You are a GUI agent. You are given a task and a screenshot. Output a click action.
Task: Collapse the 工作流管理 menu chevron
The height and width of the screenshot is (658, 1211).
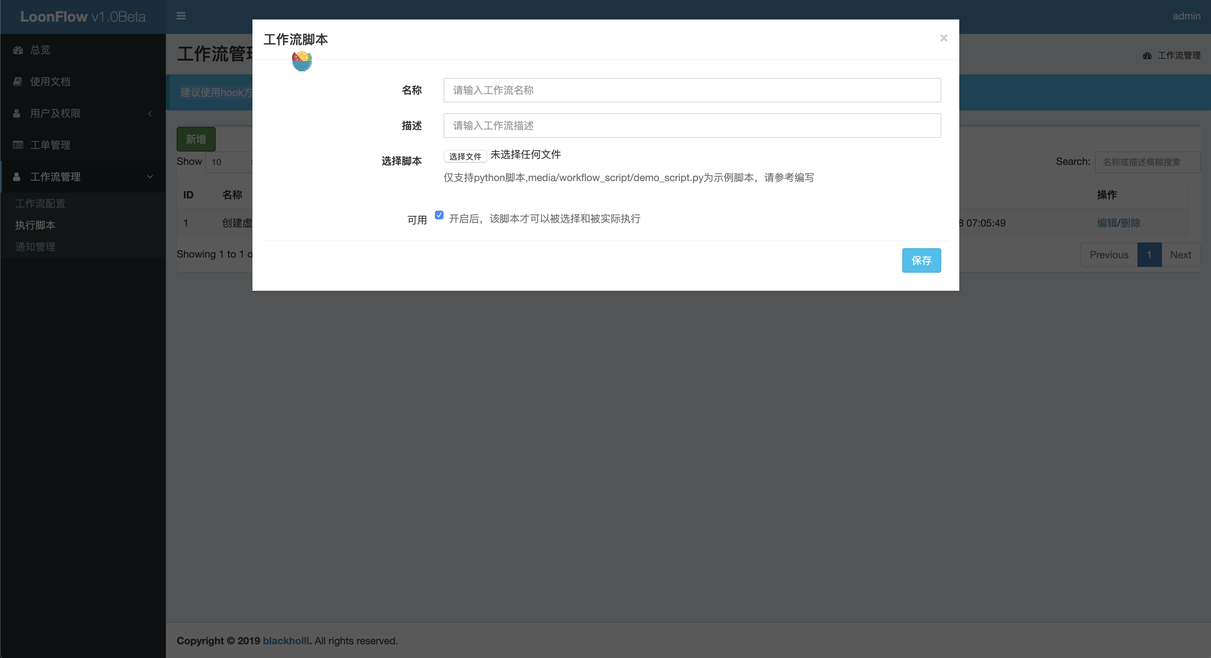pyautogui.click(x=150, y=177)
